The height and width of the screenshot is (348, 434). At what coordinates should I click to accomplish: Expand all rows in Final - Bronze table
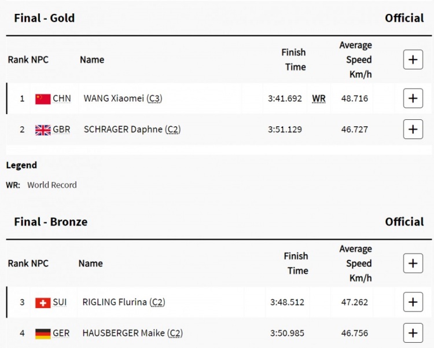coord(413,263)
